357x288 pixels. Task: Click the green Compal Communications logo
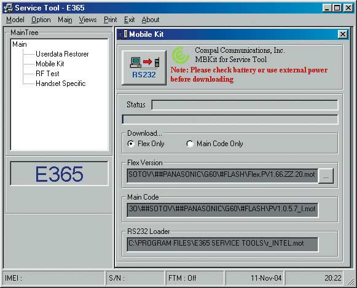click(181, 55)
